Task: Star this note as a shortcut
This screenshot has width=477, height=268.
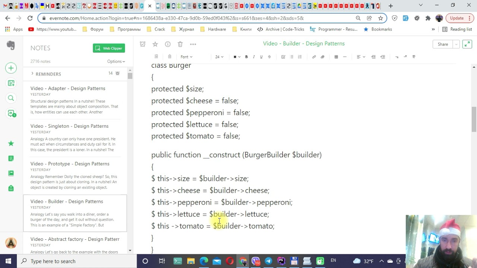Action: 155,44
